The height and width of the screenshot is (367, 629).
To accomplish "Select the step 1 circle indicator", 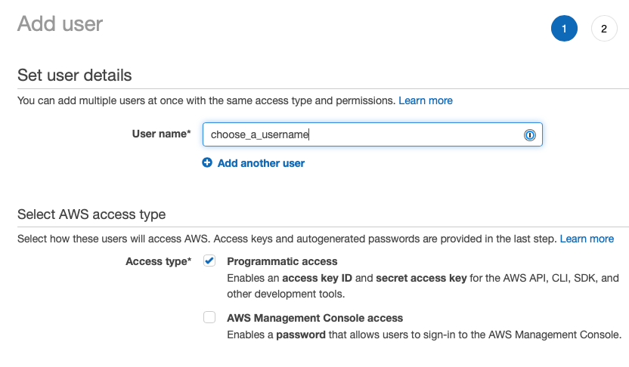I will point(564,29).
